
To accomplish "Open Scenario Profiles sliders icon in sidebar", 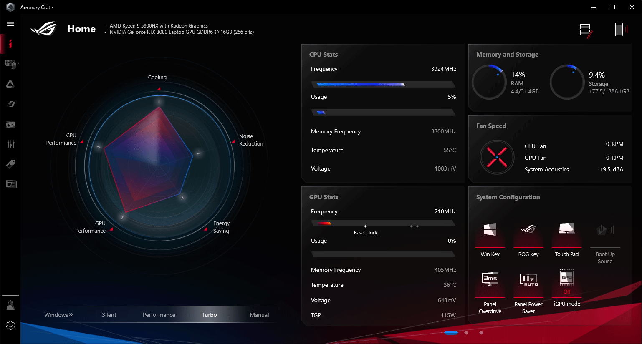I will click(x=11, y=144).
